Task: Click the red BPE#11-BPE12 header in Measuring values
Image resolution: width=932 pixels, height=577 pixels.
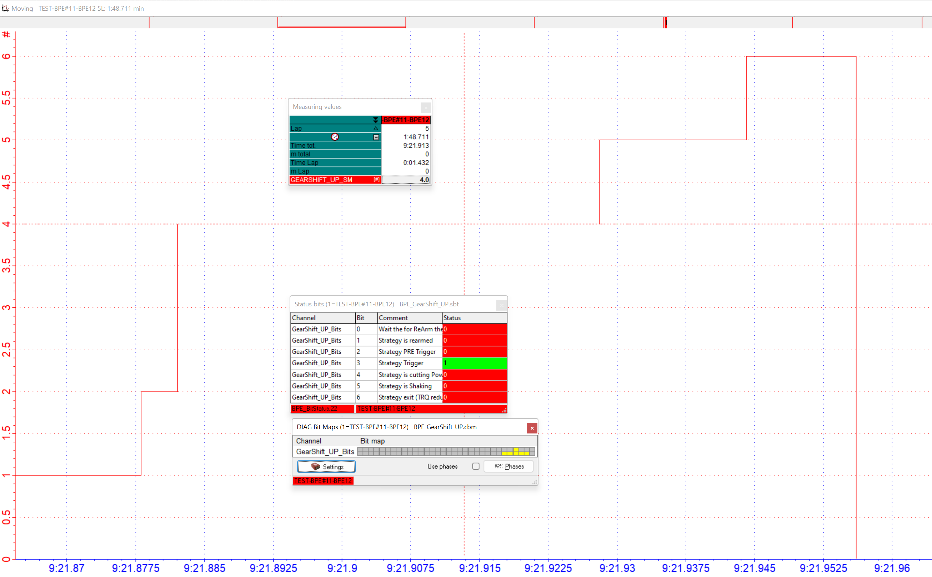Action: click(406, 120)
